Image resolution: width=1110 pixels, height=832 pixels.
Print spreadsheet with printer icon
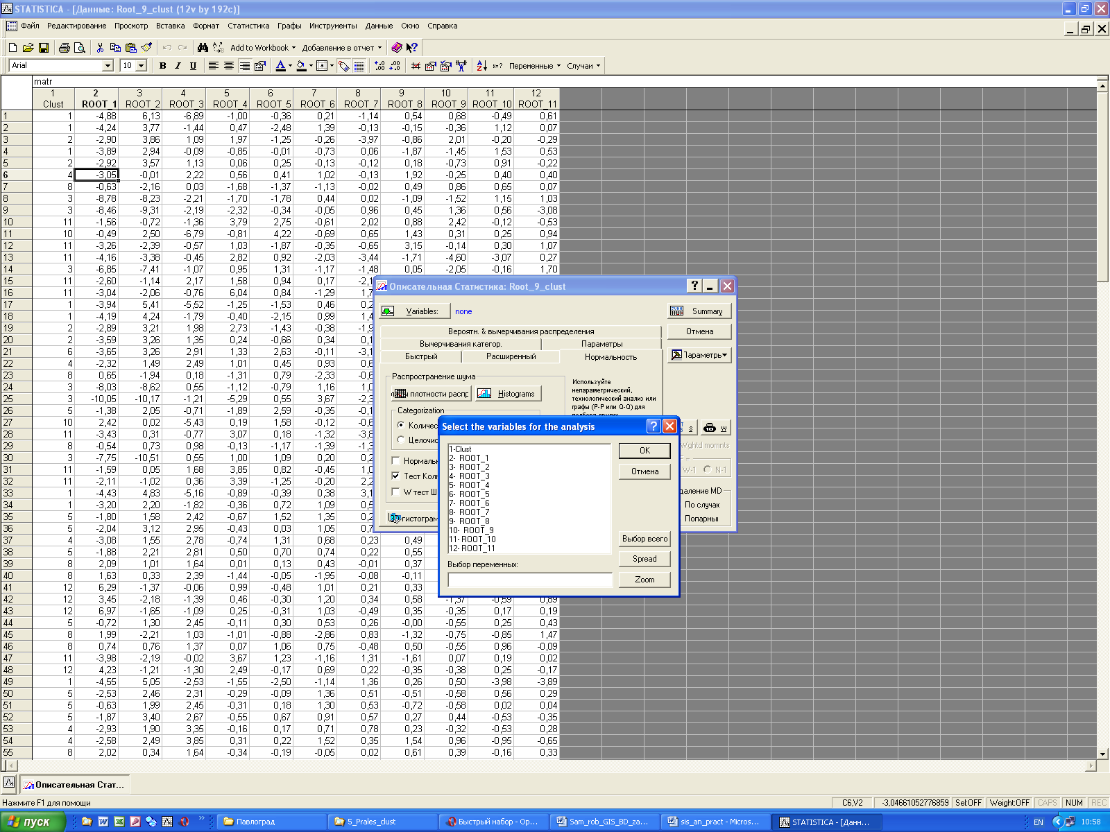point(65,48)
